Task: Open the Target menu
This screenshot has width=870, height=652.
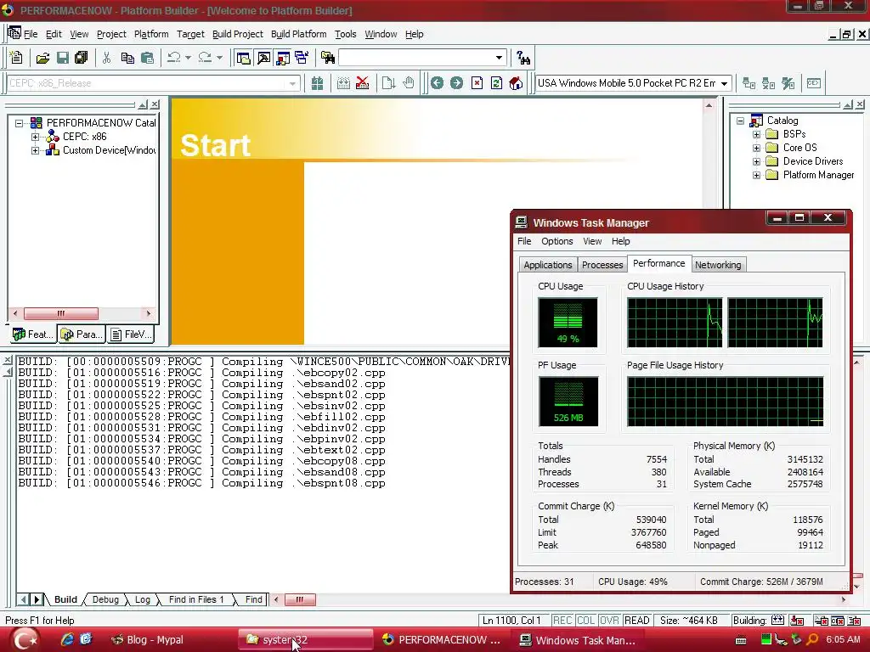Action: click(x=190, y=34)
